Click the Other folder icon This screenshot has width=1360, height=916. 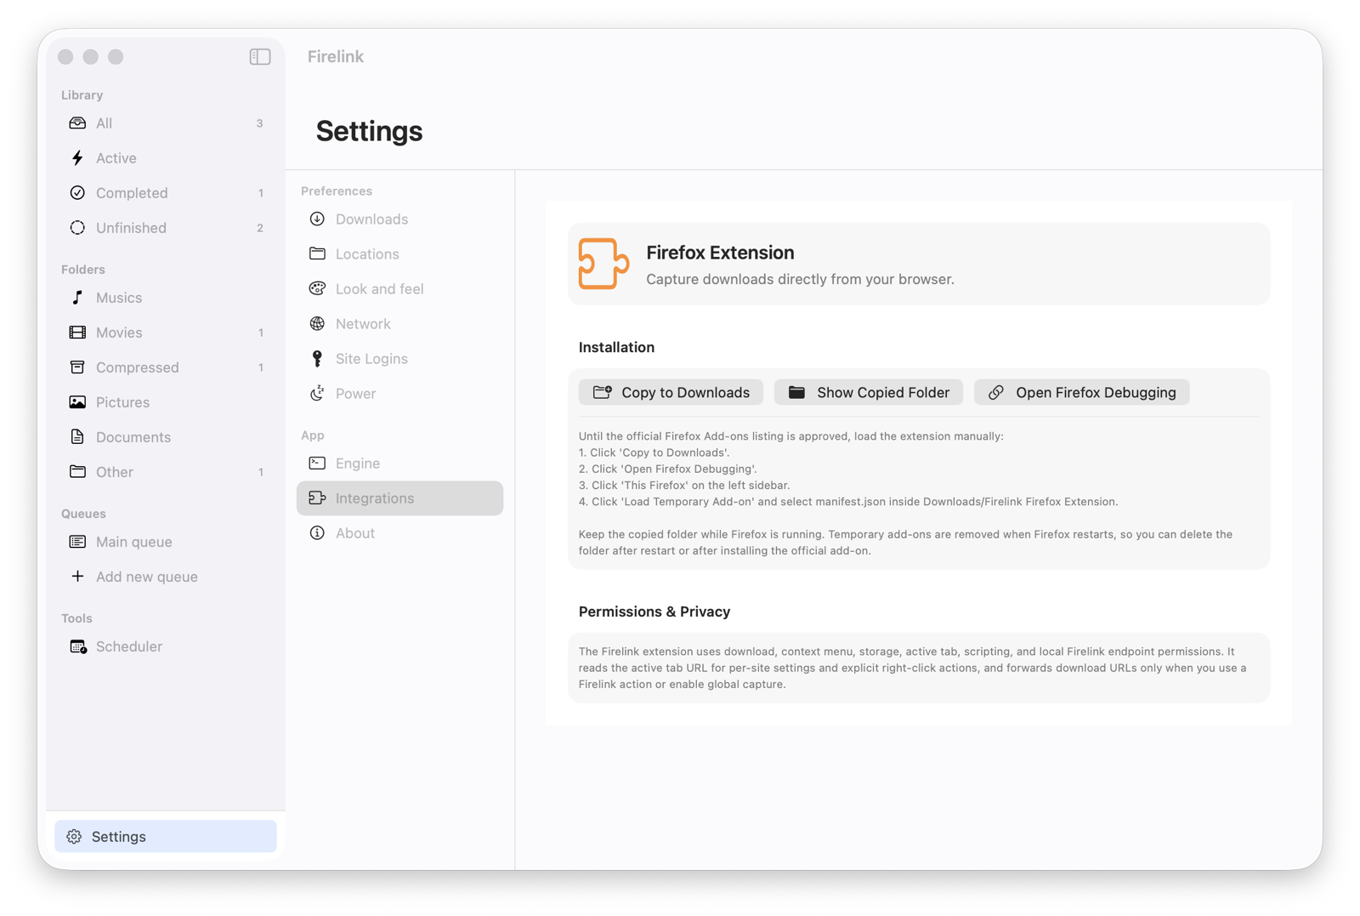tap(77, 472)
